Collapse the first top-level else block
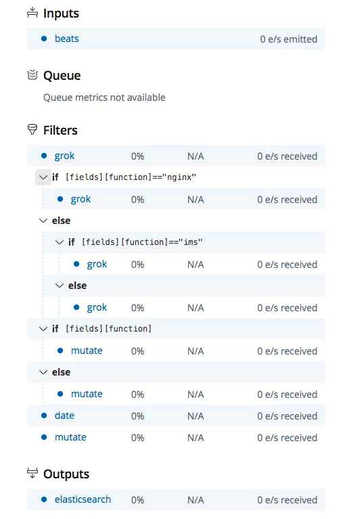 point(43,221)
